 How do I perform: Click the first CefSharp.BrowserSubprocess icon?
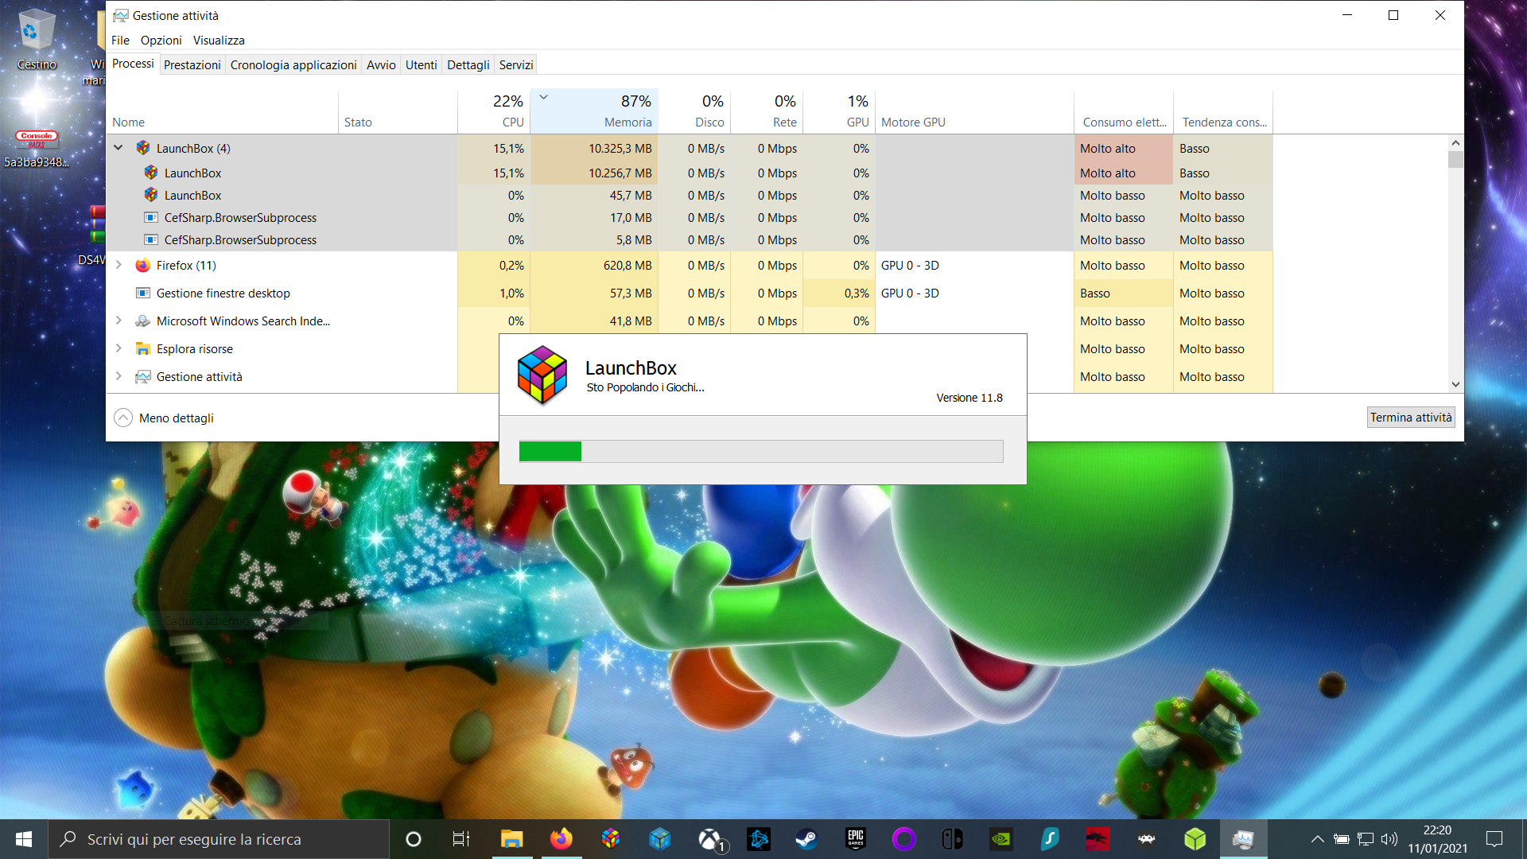click(151, 218)
